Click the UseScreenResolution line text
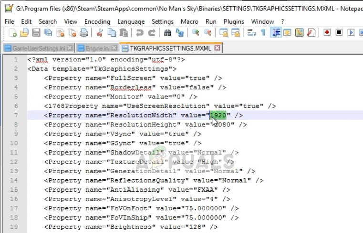363x233 pixels. (160, 106)
